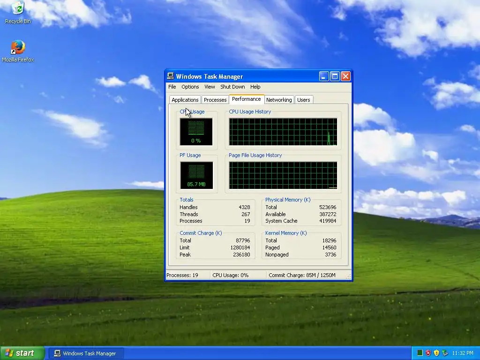Switch to the Applications tab
The height and width of the screenshot is (360, 480).
pyautogui.click(x=185, y=100)
